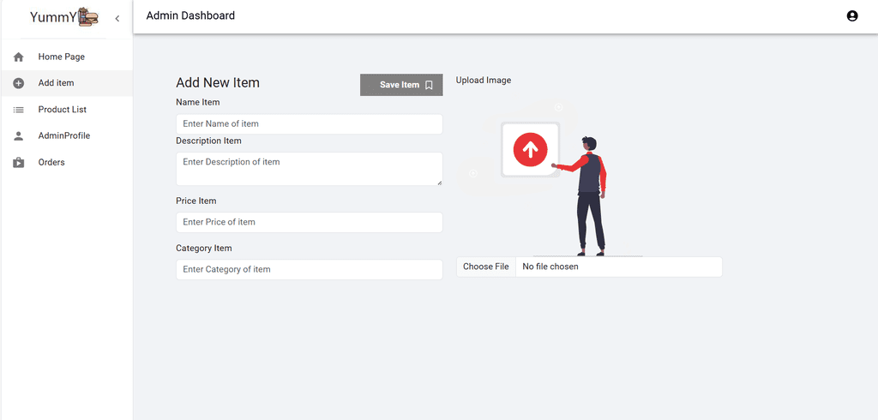The width and height of the screenshot is (878, 420).
Task: Click the Save Item button
Action: tap(401, 85)
